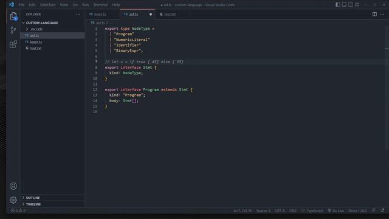Image resolution: width=389 pixels, height=219 pixels.
Task: Open editor More Actions ellipsis
Action: point(382,14)
